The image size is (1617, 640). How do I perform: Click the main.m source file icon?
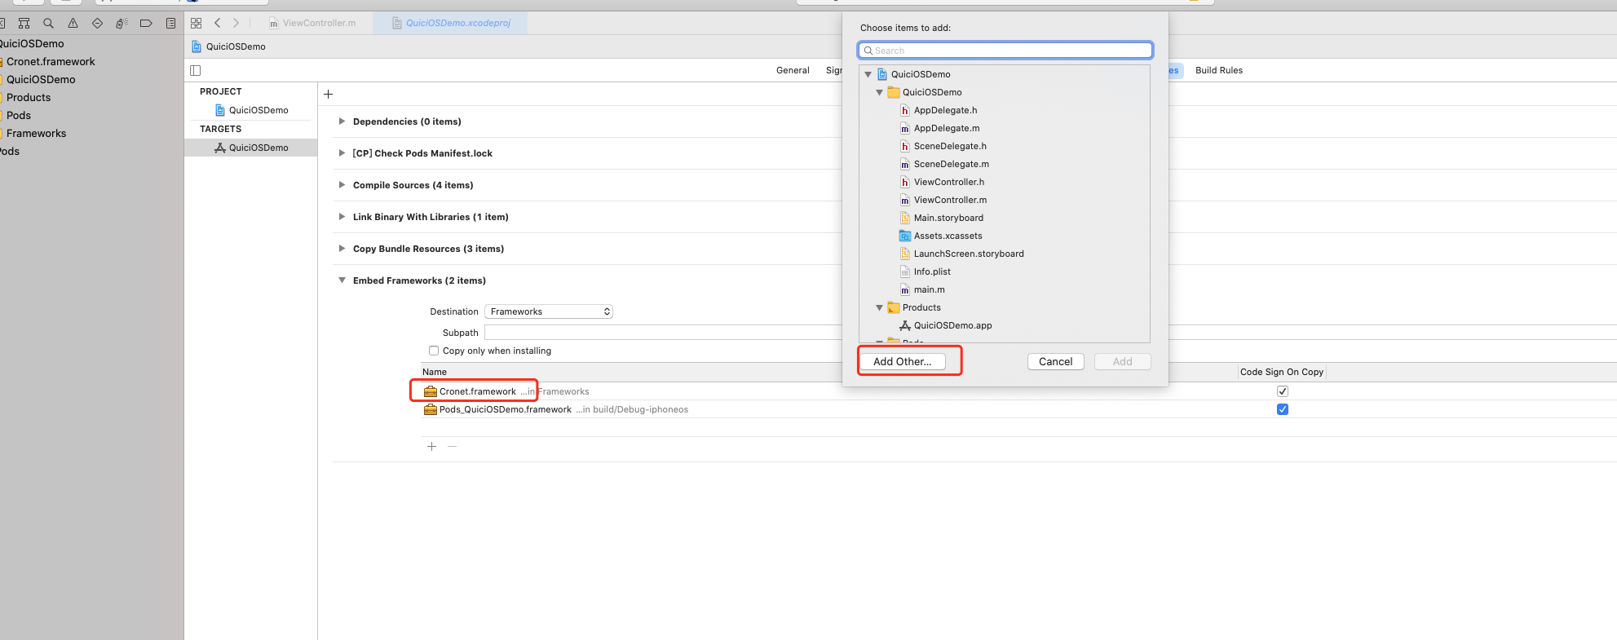tap(904, 289)
